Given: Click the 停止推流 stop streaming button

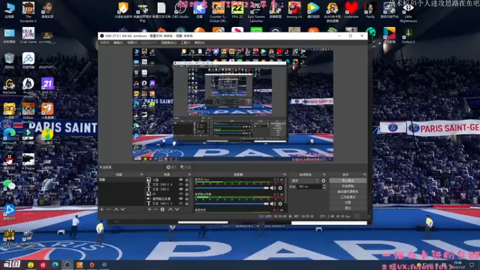Looking at the screenshot, I should point(348,181).
